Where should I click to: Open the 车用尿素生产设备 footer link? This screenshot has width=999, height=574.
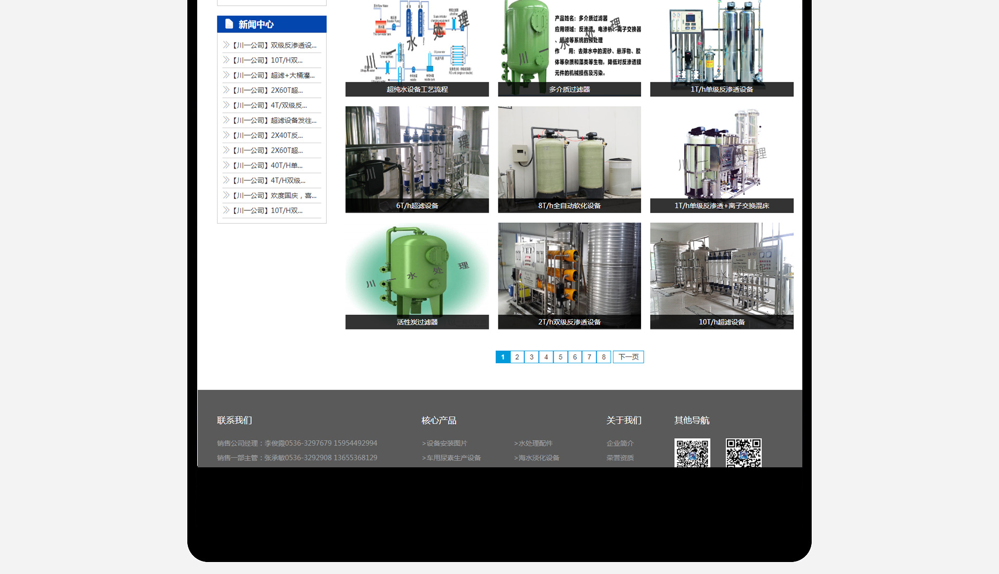click(452, 458)
